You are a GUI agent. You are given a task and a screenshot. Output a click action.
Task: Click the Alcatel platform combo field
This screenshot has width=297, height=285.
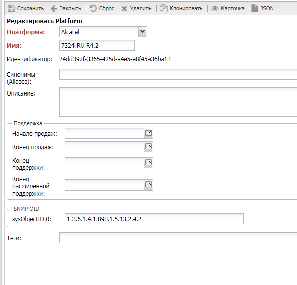pos(99,32)
